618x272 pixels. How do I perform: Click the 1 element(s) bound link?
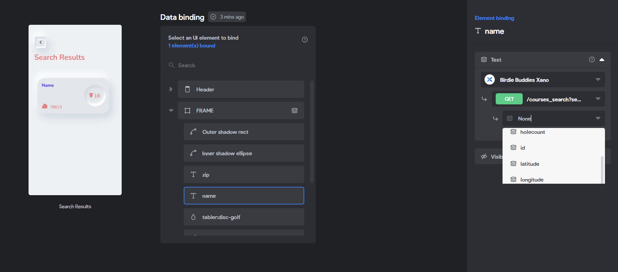tap(192, 46)
